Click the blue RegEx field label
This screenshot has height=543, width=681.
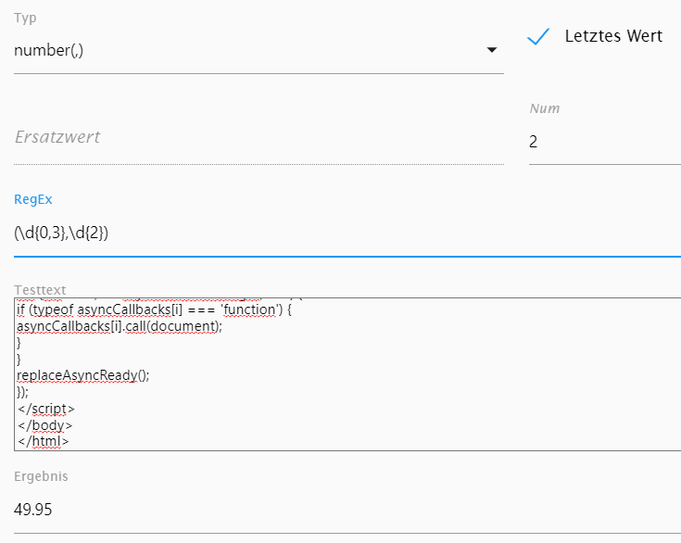tap(33, 199)
